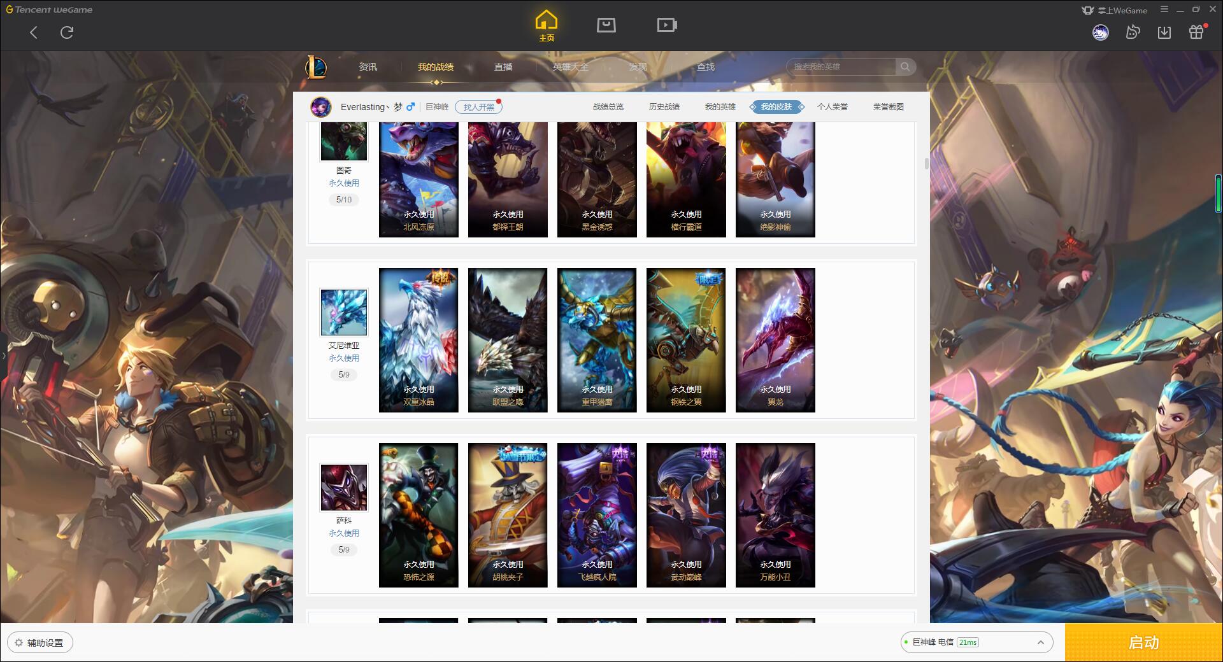The width and height of the screenshot is (1223, 662).
Task: Click the search magnifier button
Action: pos(905,67)
